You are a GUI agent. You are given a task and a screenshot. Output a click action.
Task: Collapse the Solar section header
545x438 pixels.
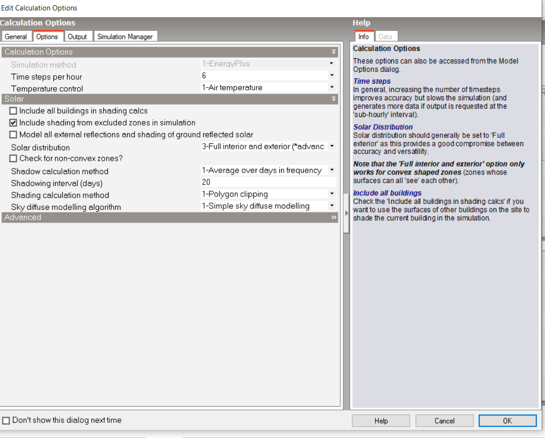coord(169,99)
